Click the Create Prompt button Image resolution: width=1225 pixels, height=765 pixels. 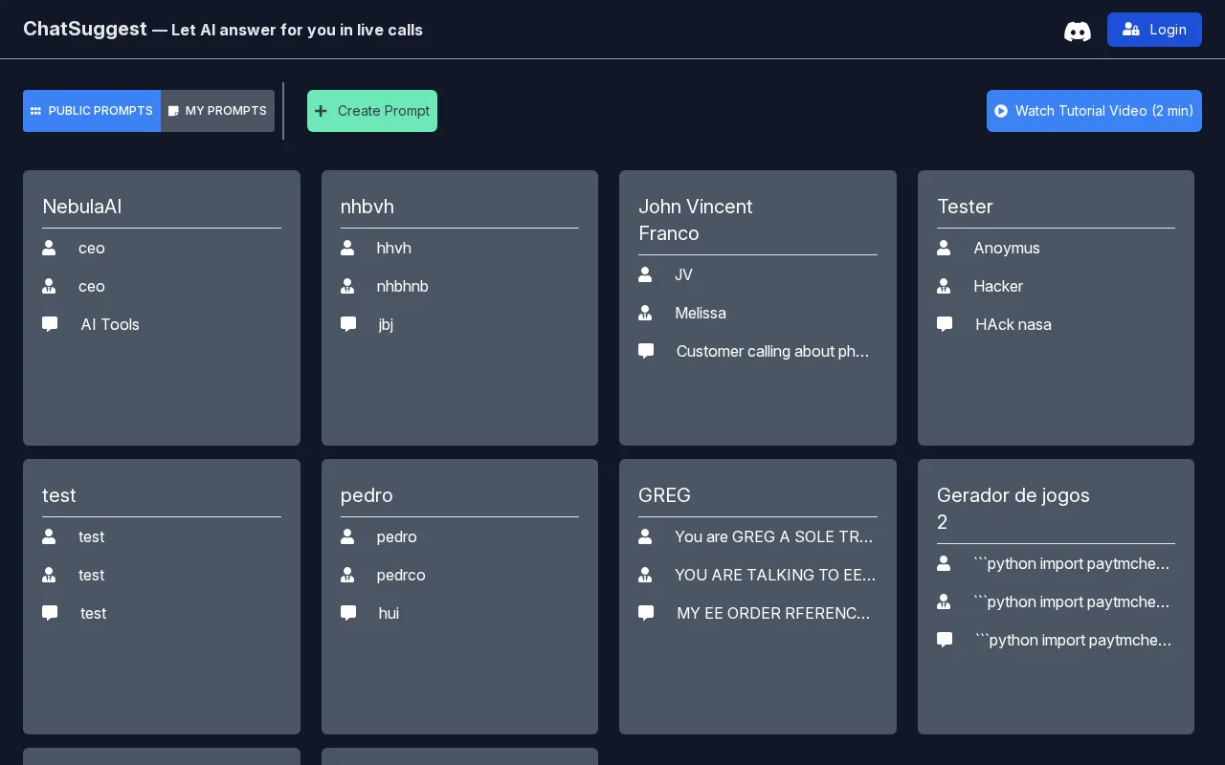[372, 111]
